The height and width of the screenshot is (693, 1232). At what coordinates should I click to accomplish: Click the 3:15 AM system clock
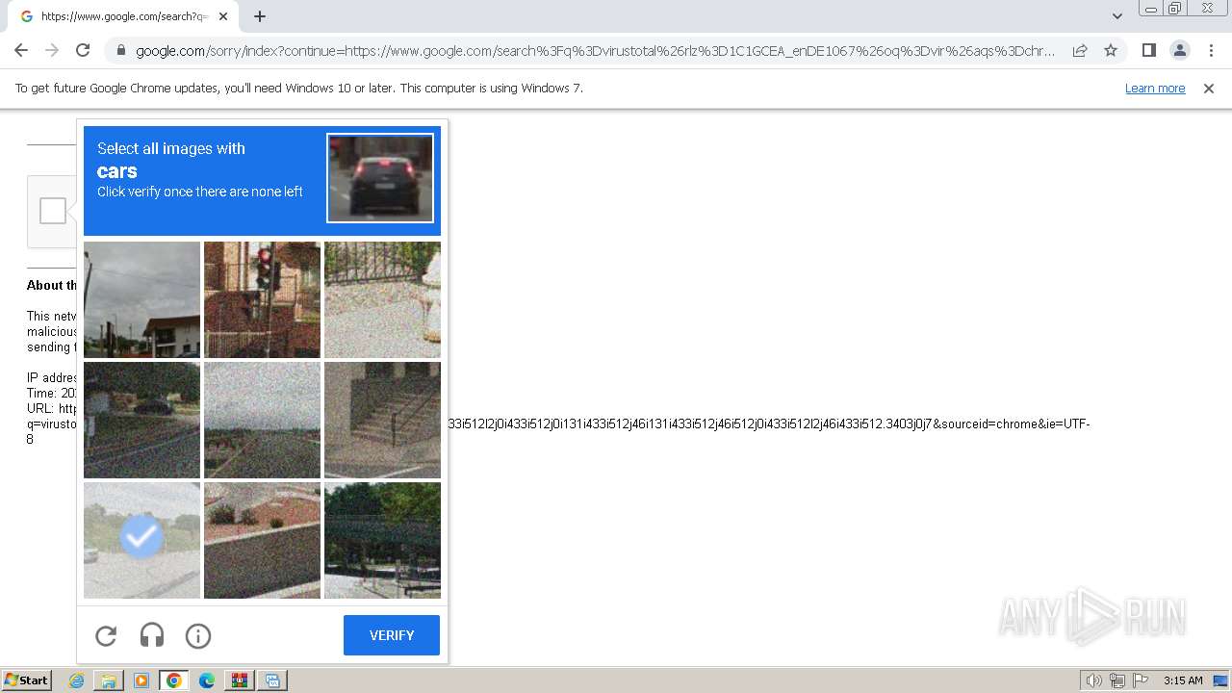pos(1183,680)
